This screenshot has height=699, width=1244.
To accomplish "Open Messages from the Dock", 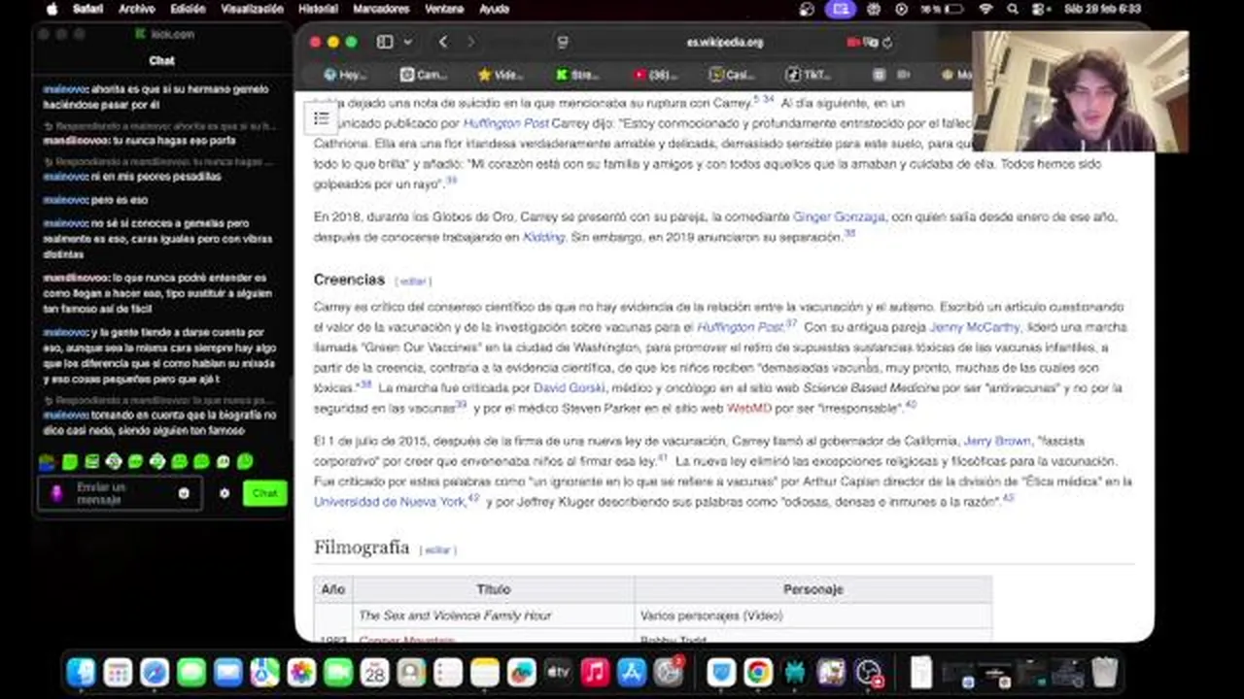I will tap(191, 672).
